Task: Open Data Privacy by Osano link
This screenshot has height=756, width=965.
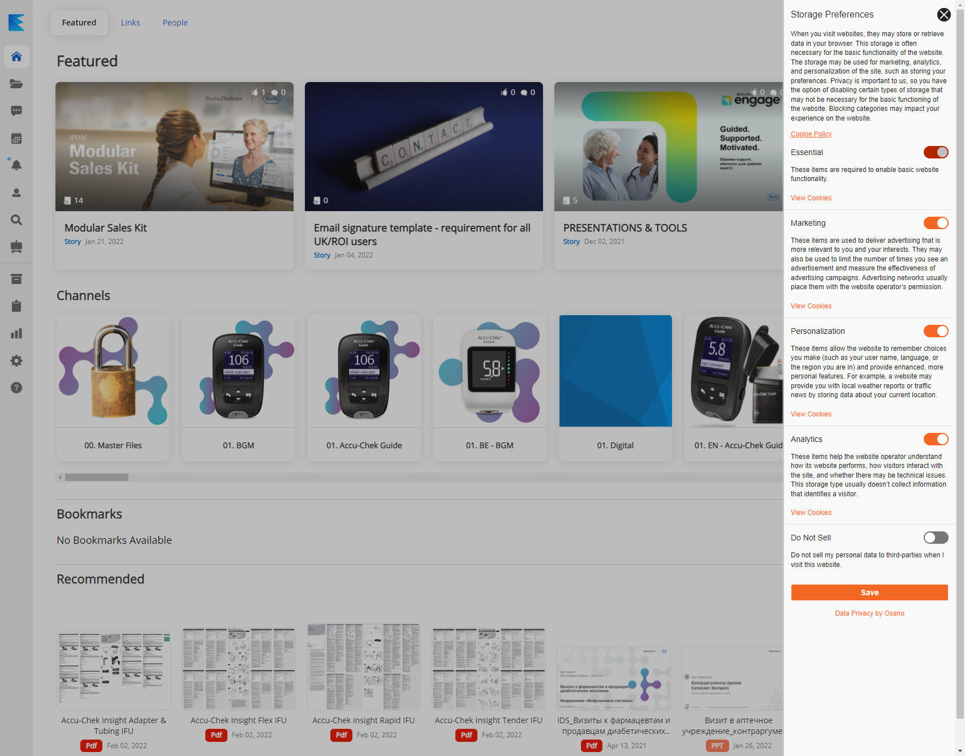Action: (x=869, y=613)
